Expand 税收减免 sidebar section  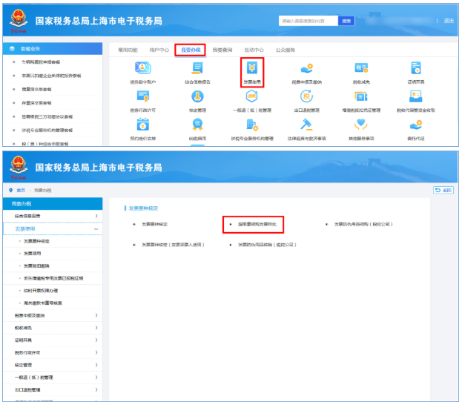point(53,328)
